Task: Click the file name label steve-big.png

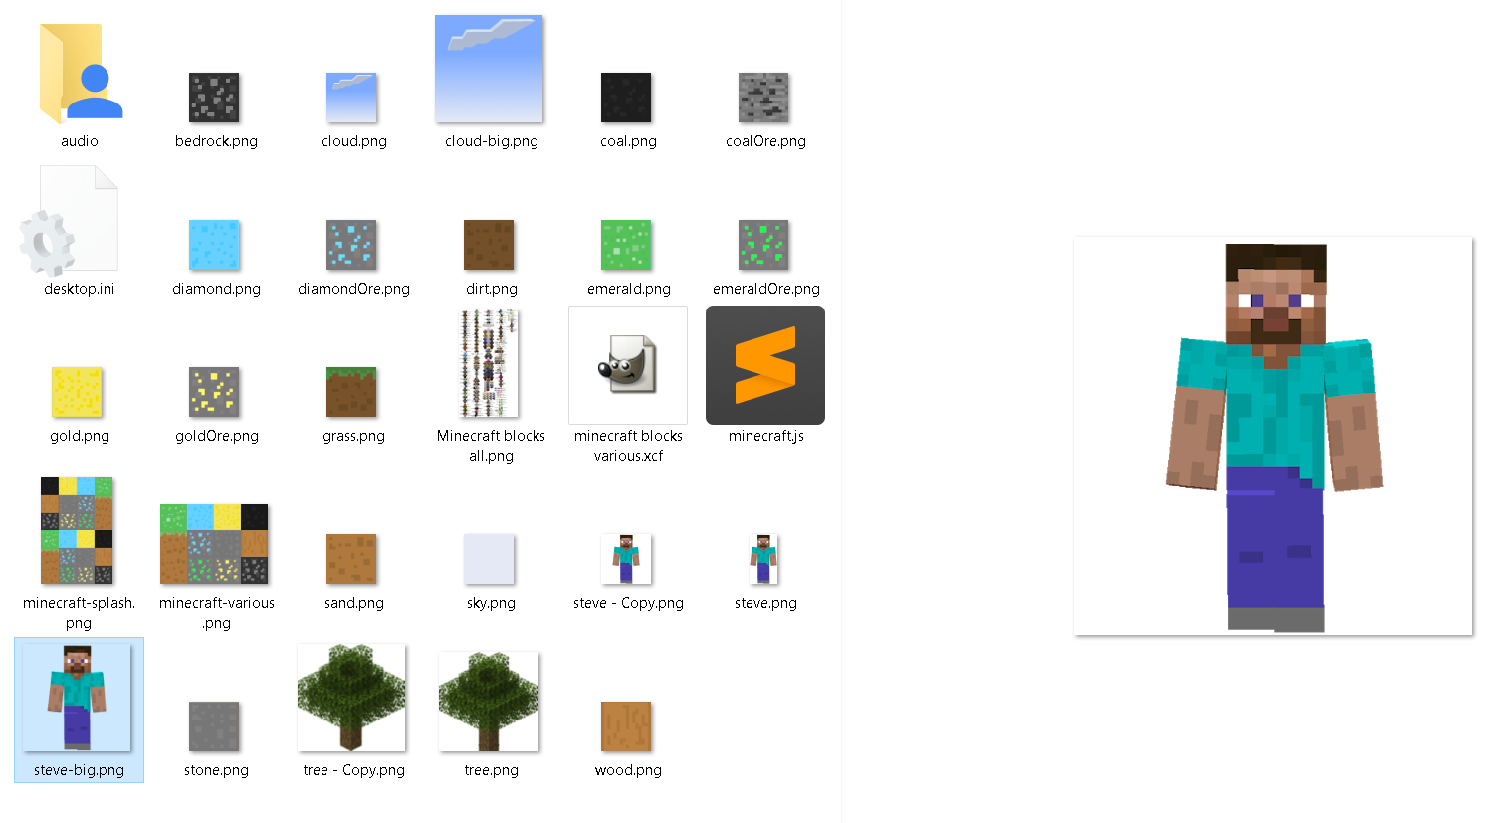Action: (x=79, y=770)
